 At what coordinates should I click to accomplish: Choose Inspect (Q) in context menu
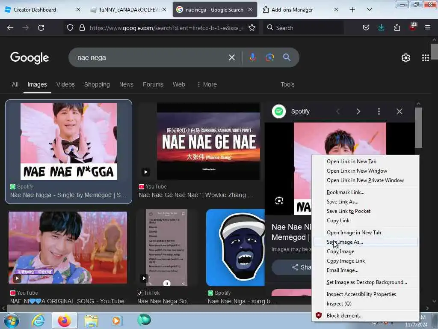pos(365,304)
